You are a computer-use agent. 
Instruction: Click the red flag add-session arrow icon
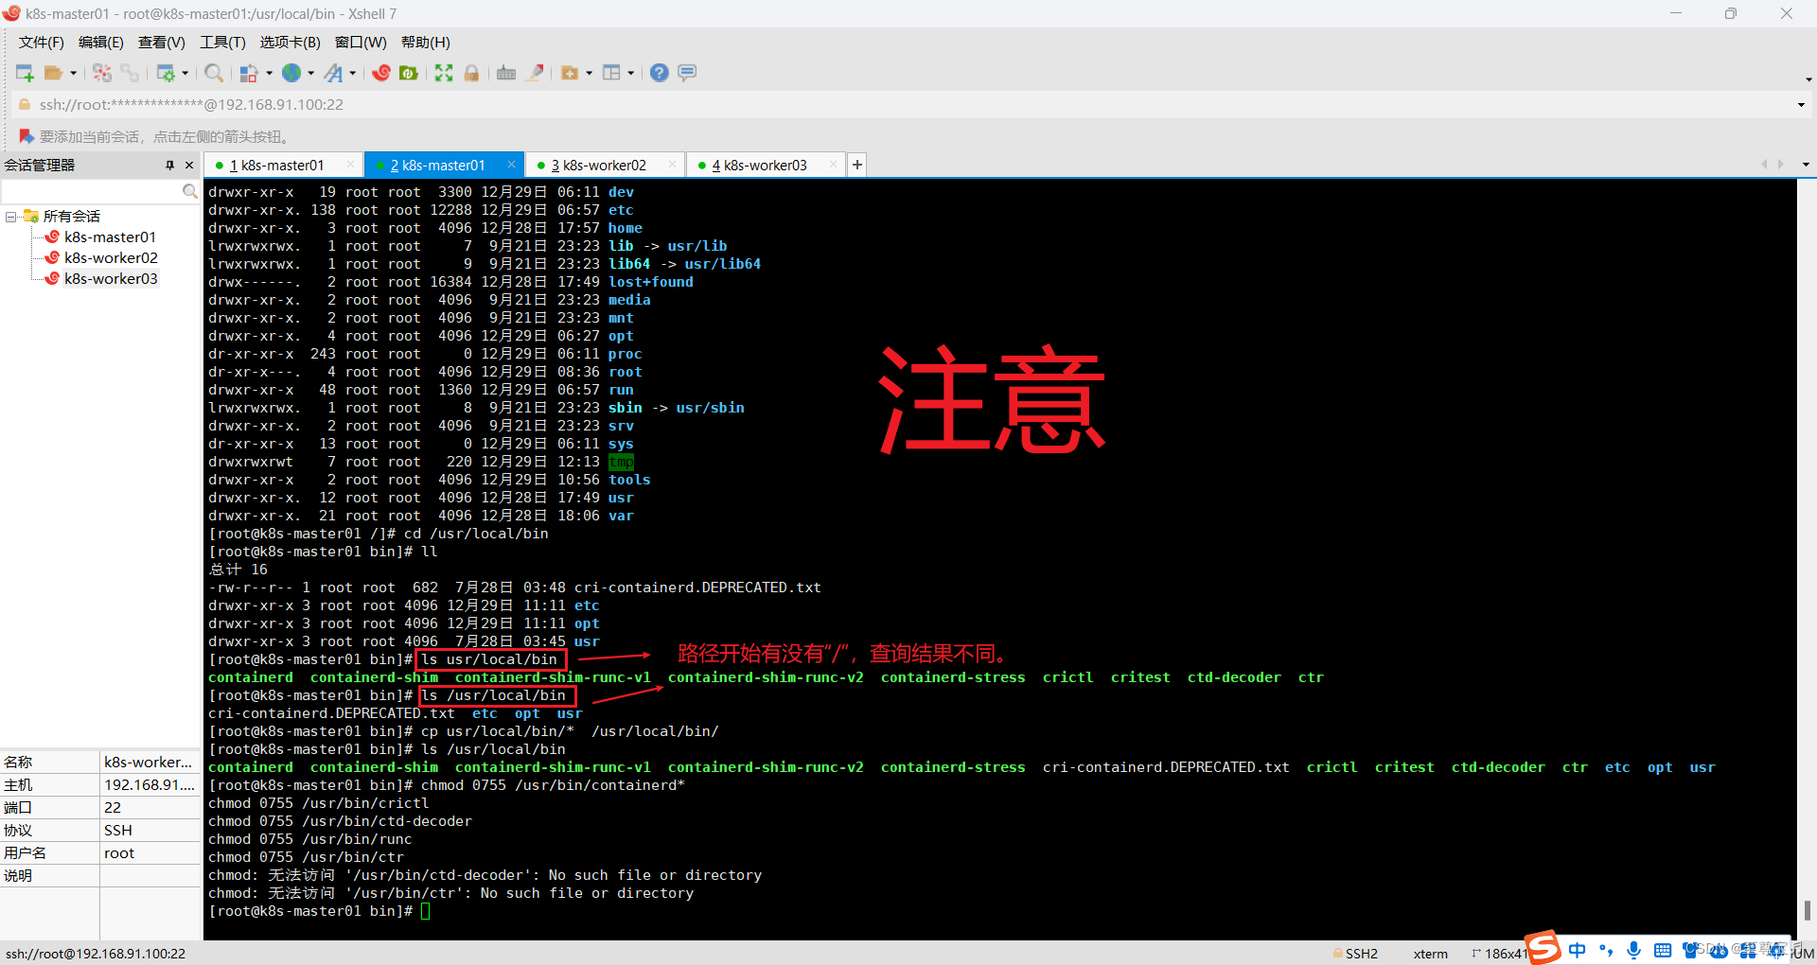[26, 136]
